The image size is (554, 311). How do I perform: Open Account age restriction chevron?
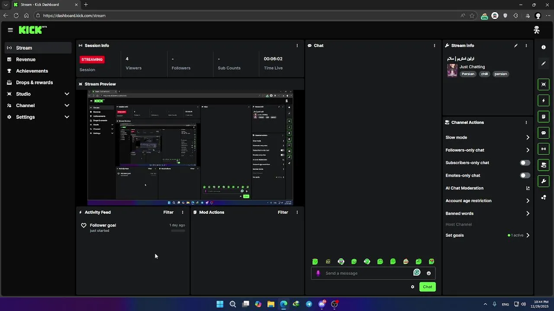pos(528,201)
